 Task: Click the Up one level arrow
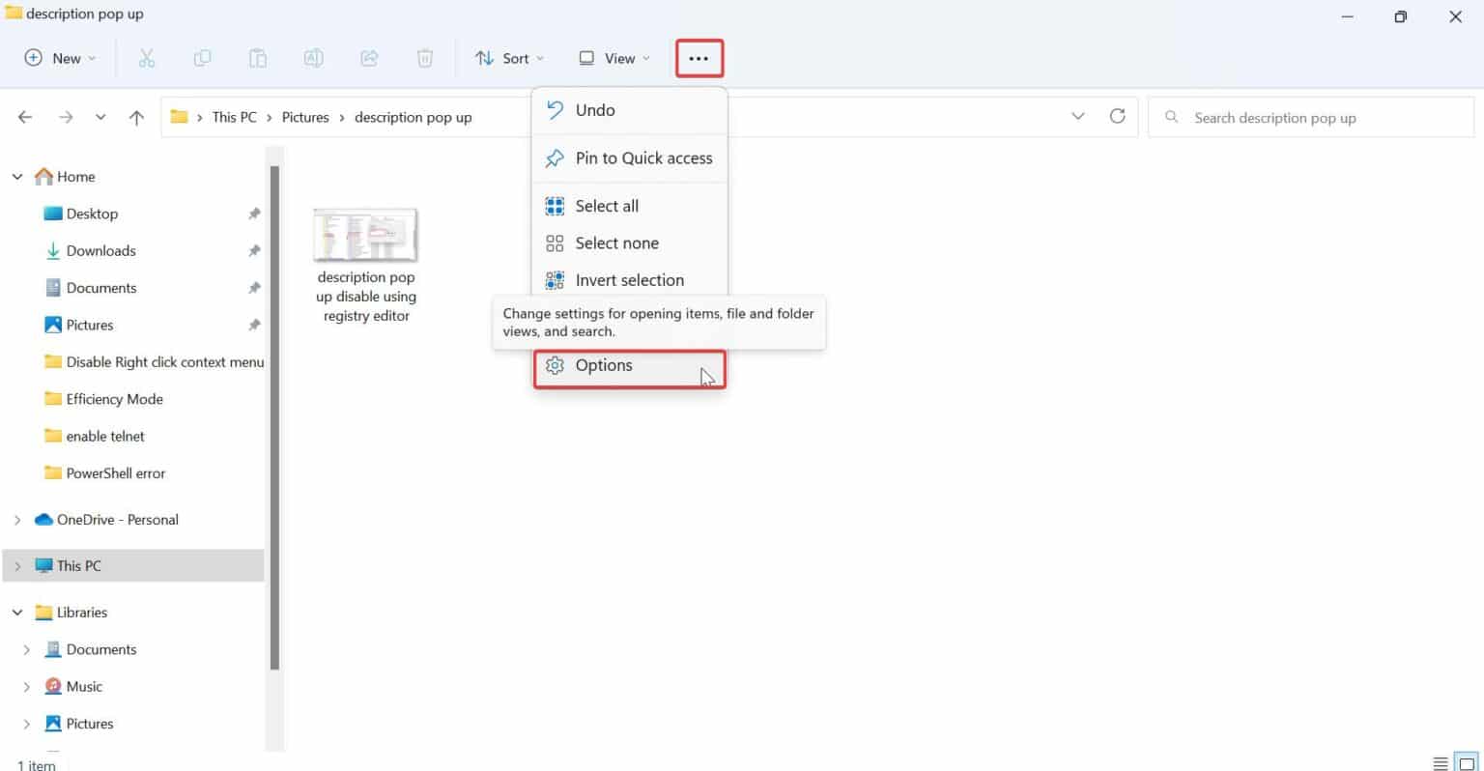(x=136, y=116)
